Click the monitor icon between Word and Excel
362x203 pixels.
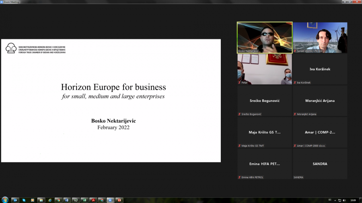pyautogui.click(x=76, y=200)
